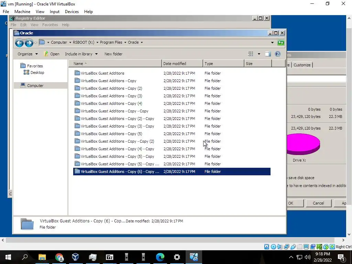Open 7-Zip from the taskbar
Screen dimensions: 352x264
(110, 257)
